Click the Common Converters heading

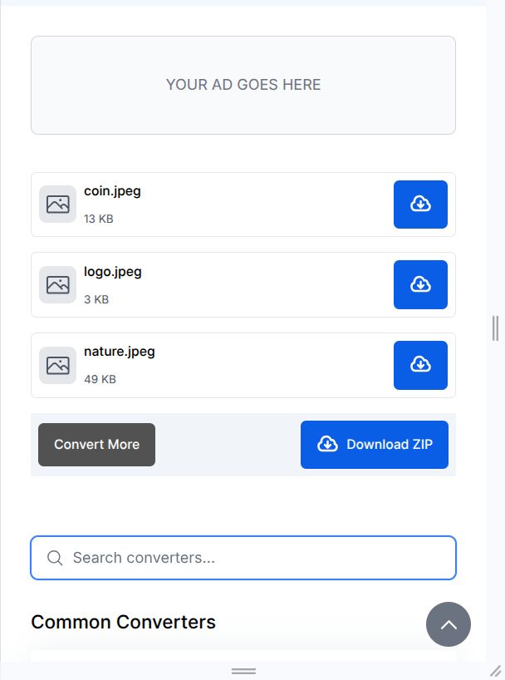(x=123, y=623)
